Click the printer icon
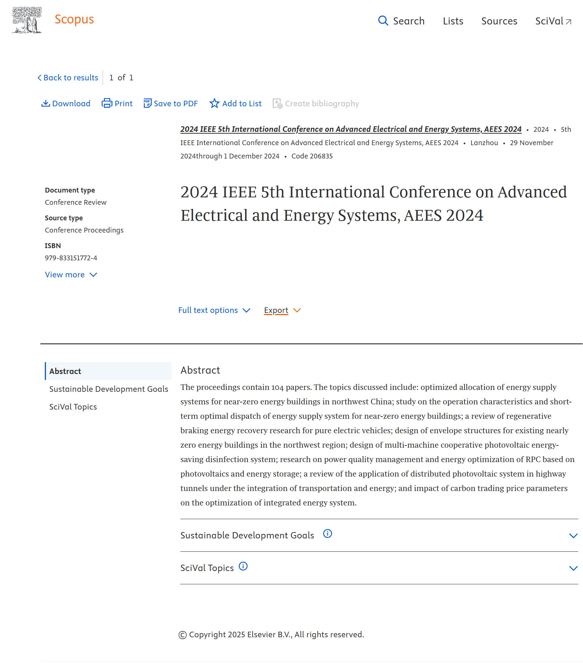 107,103
